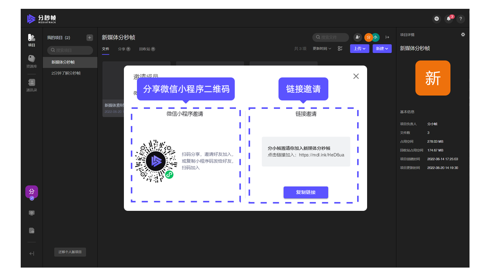Click the orange 新 project cover
This screenshot has width=491, height=276.
click(433, 78)
